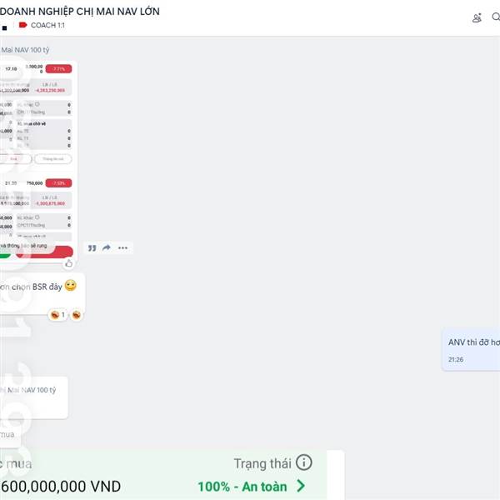Click the red COACH 1:1 tag icon
The height and width of the screenshot is (500, 500).
point(22,25)
